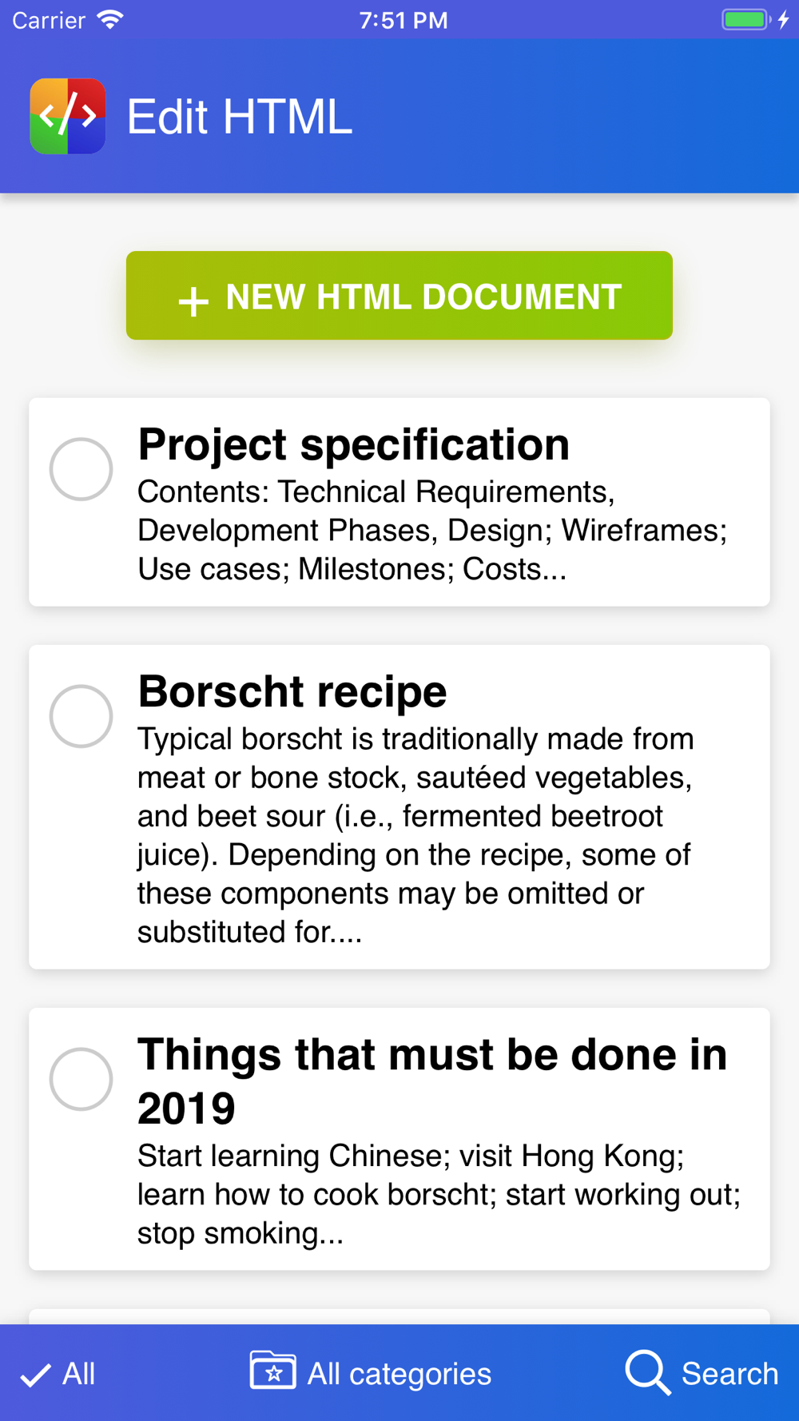
Task: Tap the charging bolt status icon
Action: [784, 19]
